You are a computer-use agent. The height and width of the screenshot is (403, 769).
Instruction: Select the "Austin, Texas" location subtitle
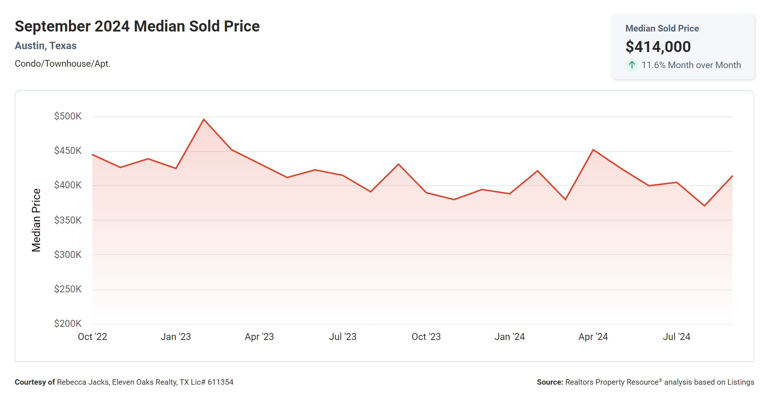click(x=45, y=46)
